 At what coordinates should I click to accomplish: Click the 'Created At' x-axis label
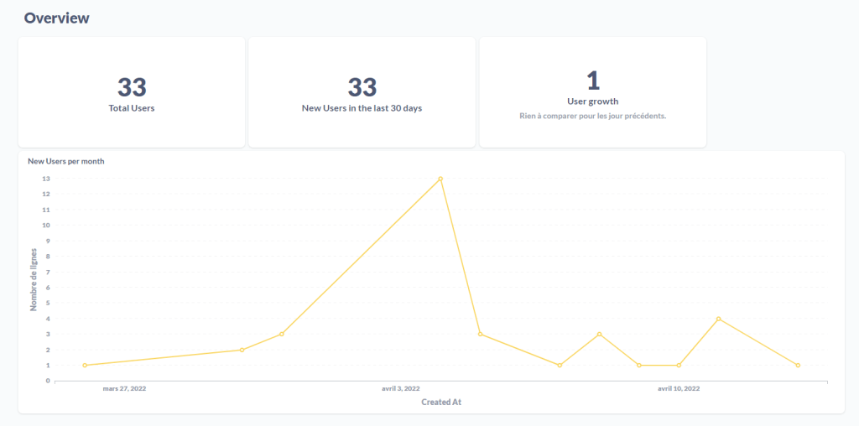click(x=441, y=403)
